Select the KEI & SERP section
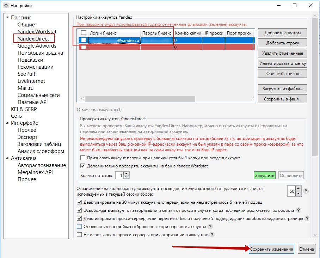Viewport: 320px width, 258px height. tap(24, 109)
